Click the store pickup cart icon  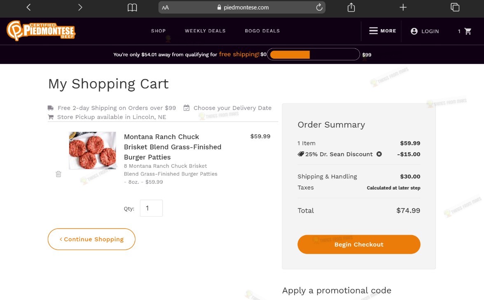(51, 117)
